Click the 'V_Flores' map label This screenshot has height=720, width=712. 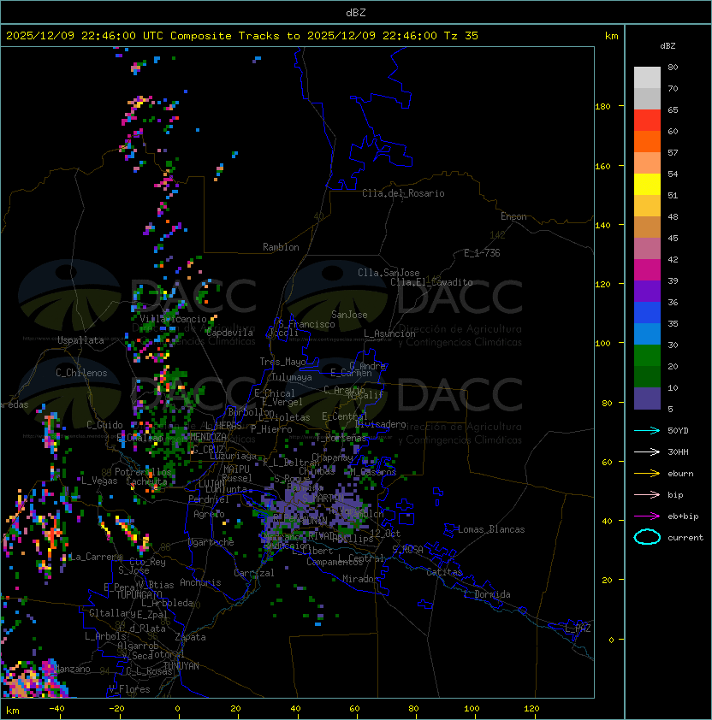(x=129, y=689)
